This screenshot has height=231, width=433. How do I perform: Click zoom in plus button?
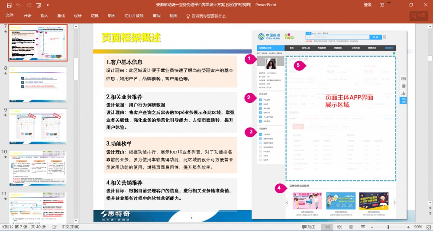(408, 227)
